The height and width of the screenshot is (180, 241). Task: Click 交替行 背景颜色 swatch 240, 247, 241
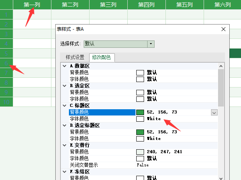[140, 152]
